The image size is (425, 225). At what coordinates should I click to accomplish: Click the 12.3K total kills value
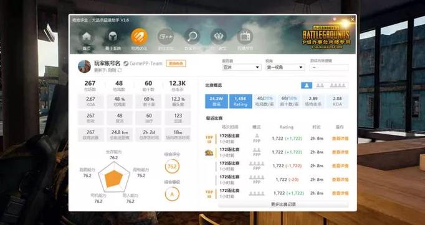tap(177, 83)
